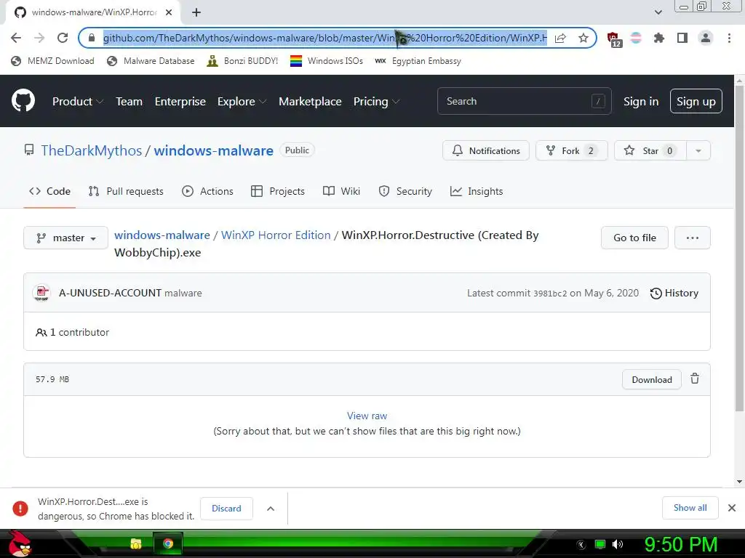The width and height of the screenshot is (745, 558).
Task: Open the taskbar folder icon
Action: 136,543
